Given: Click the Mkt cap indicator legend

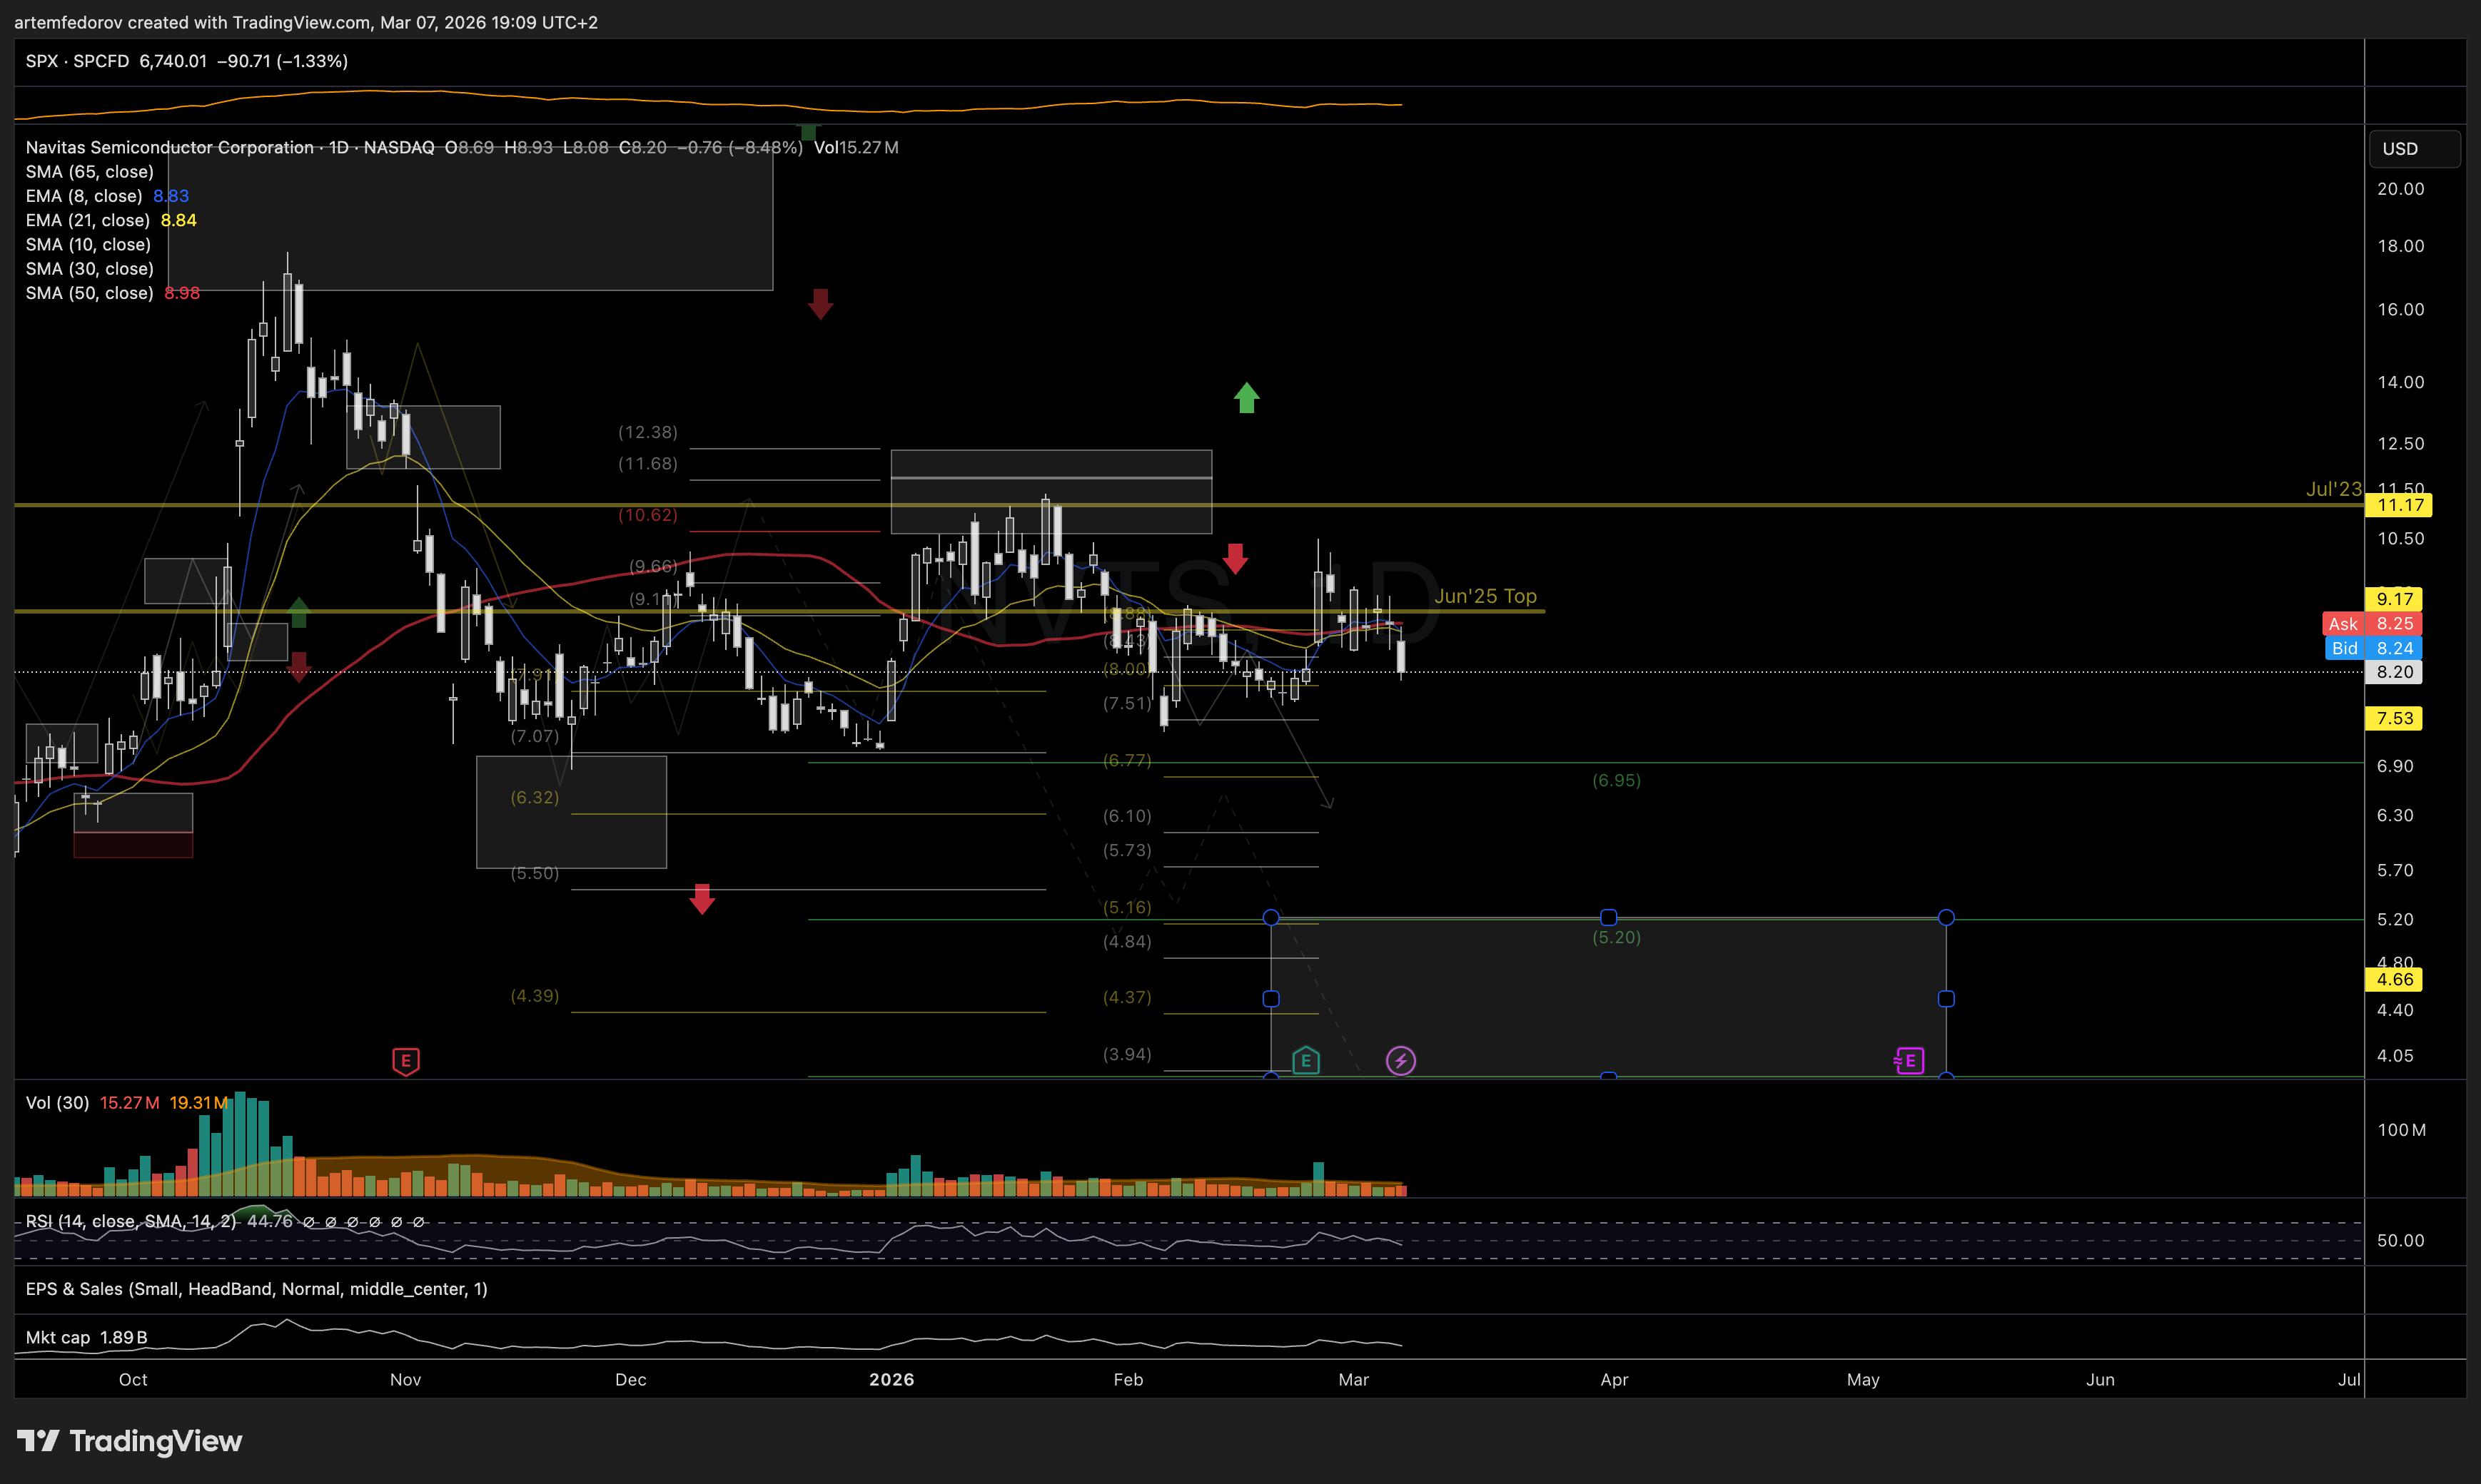Looking at the screenshot, I should click(58, 1337).
